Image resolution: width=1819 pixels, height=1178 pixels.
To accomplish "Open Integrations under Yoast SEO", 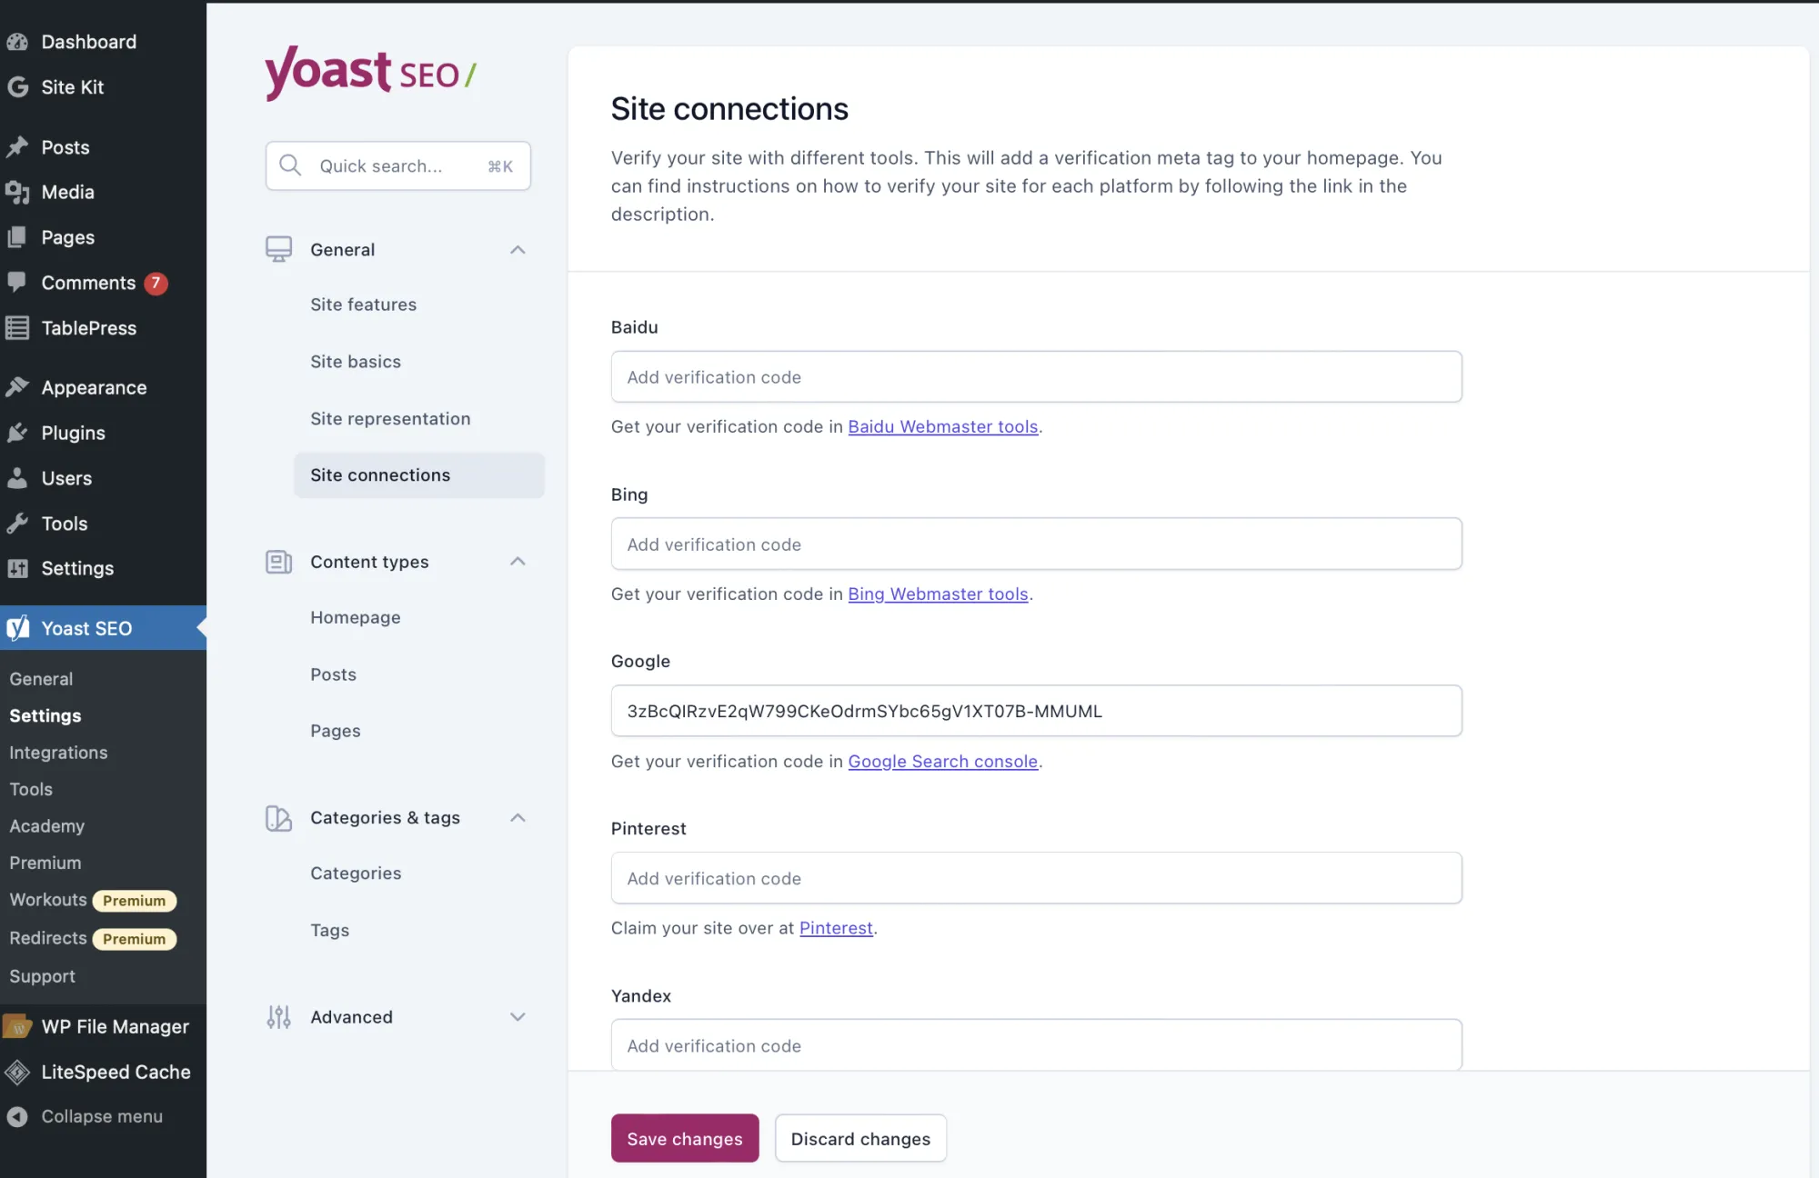I will pos(57,753).
